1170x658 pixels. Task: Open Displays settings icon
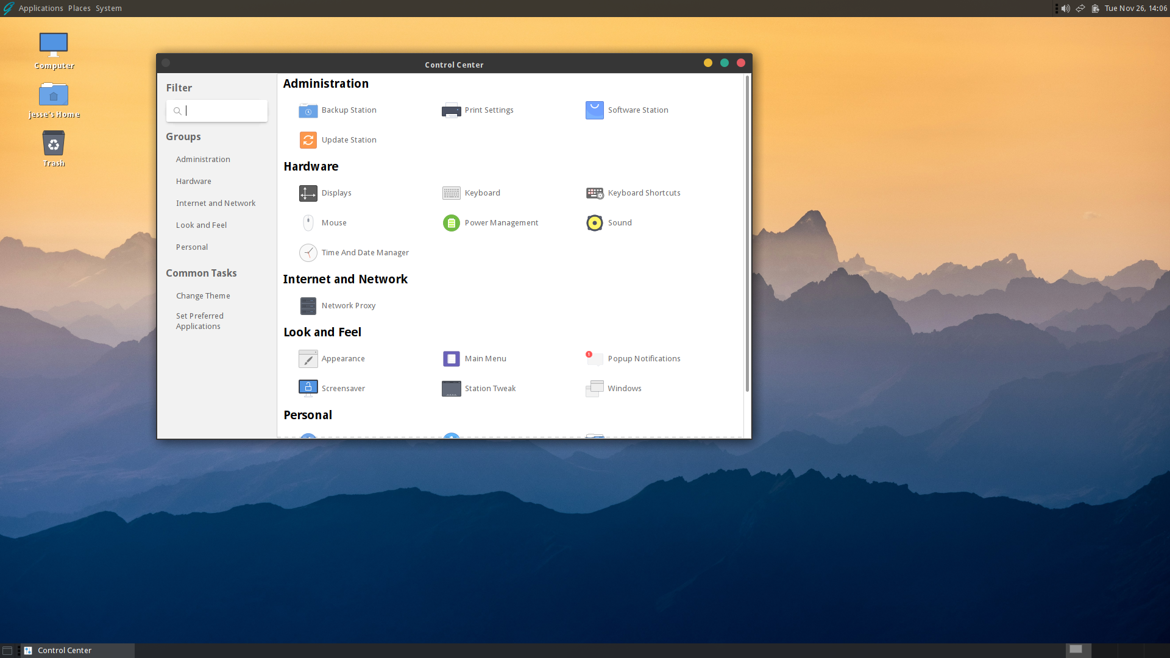pyautogui.click(x=308, y=193)
